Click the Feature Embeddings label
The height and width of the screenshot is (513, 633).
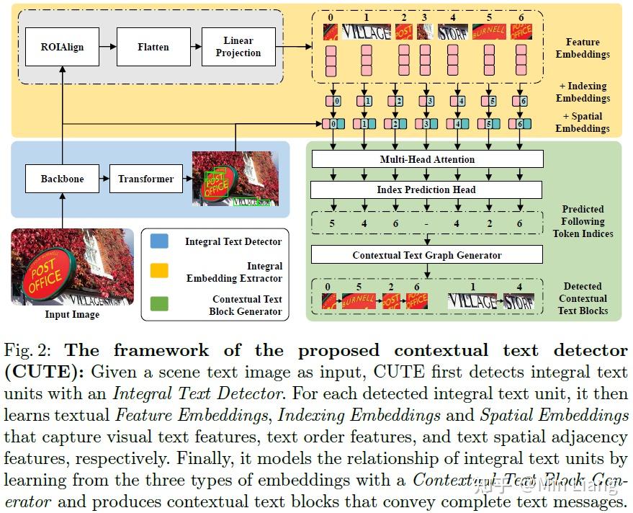click(x=583, y=48)
